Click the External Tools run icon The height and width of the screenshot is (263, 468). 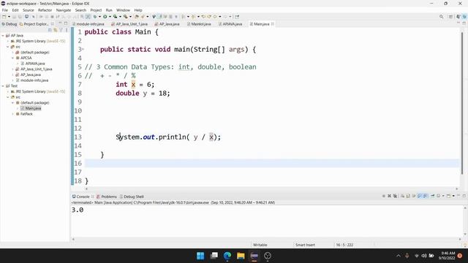pos(126,17)
